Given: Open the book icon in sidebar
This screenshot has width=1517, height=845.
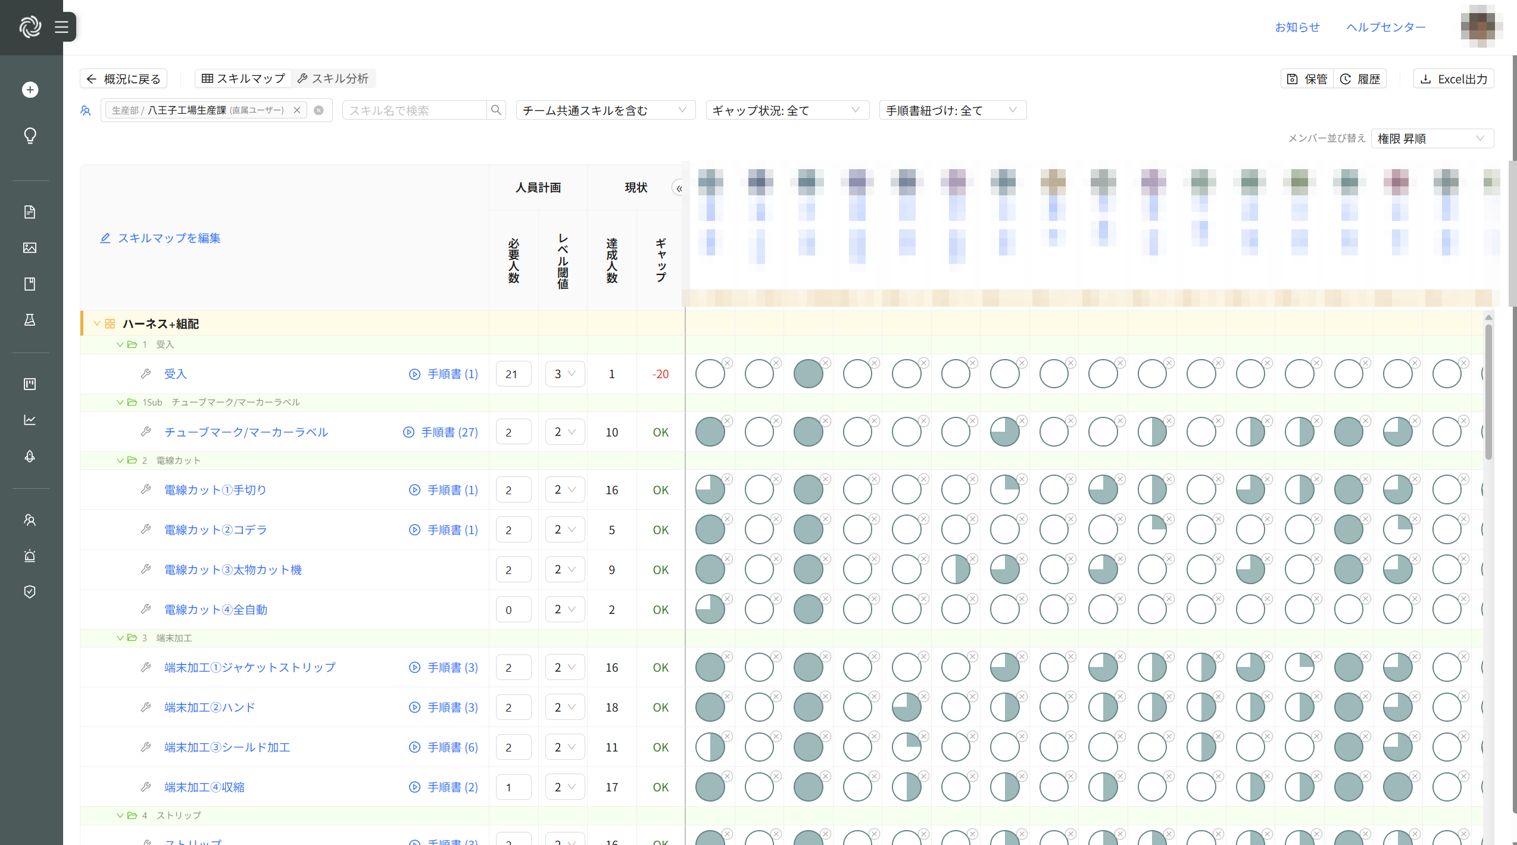Looking at the screenshot, I should click(30, 284).
